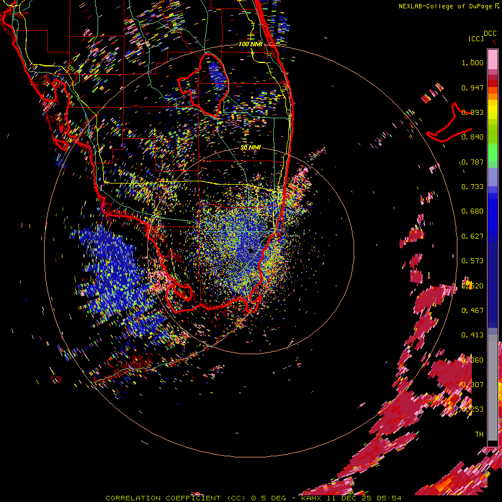
Task: Pick the orange segment of the color bar
Action: tap(493, 96)
